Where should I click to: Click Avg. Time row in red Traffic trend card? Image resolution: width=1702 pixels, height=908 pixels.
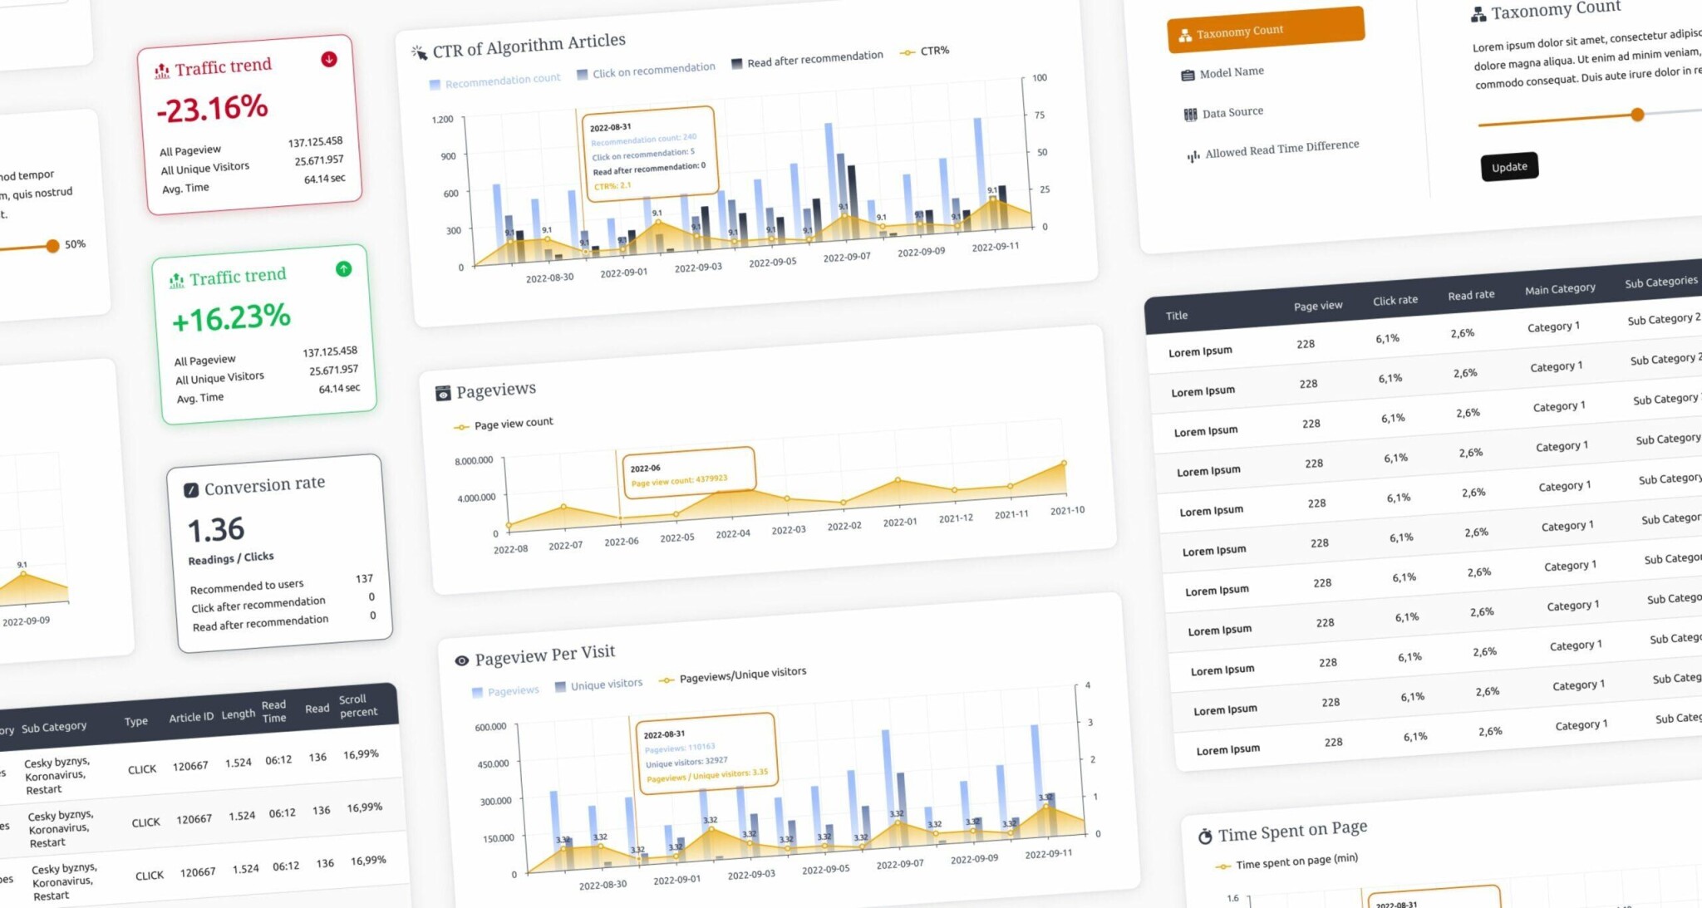click(253, 184)
